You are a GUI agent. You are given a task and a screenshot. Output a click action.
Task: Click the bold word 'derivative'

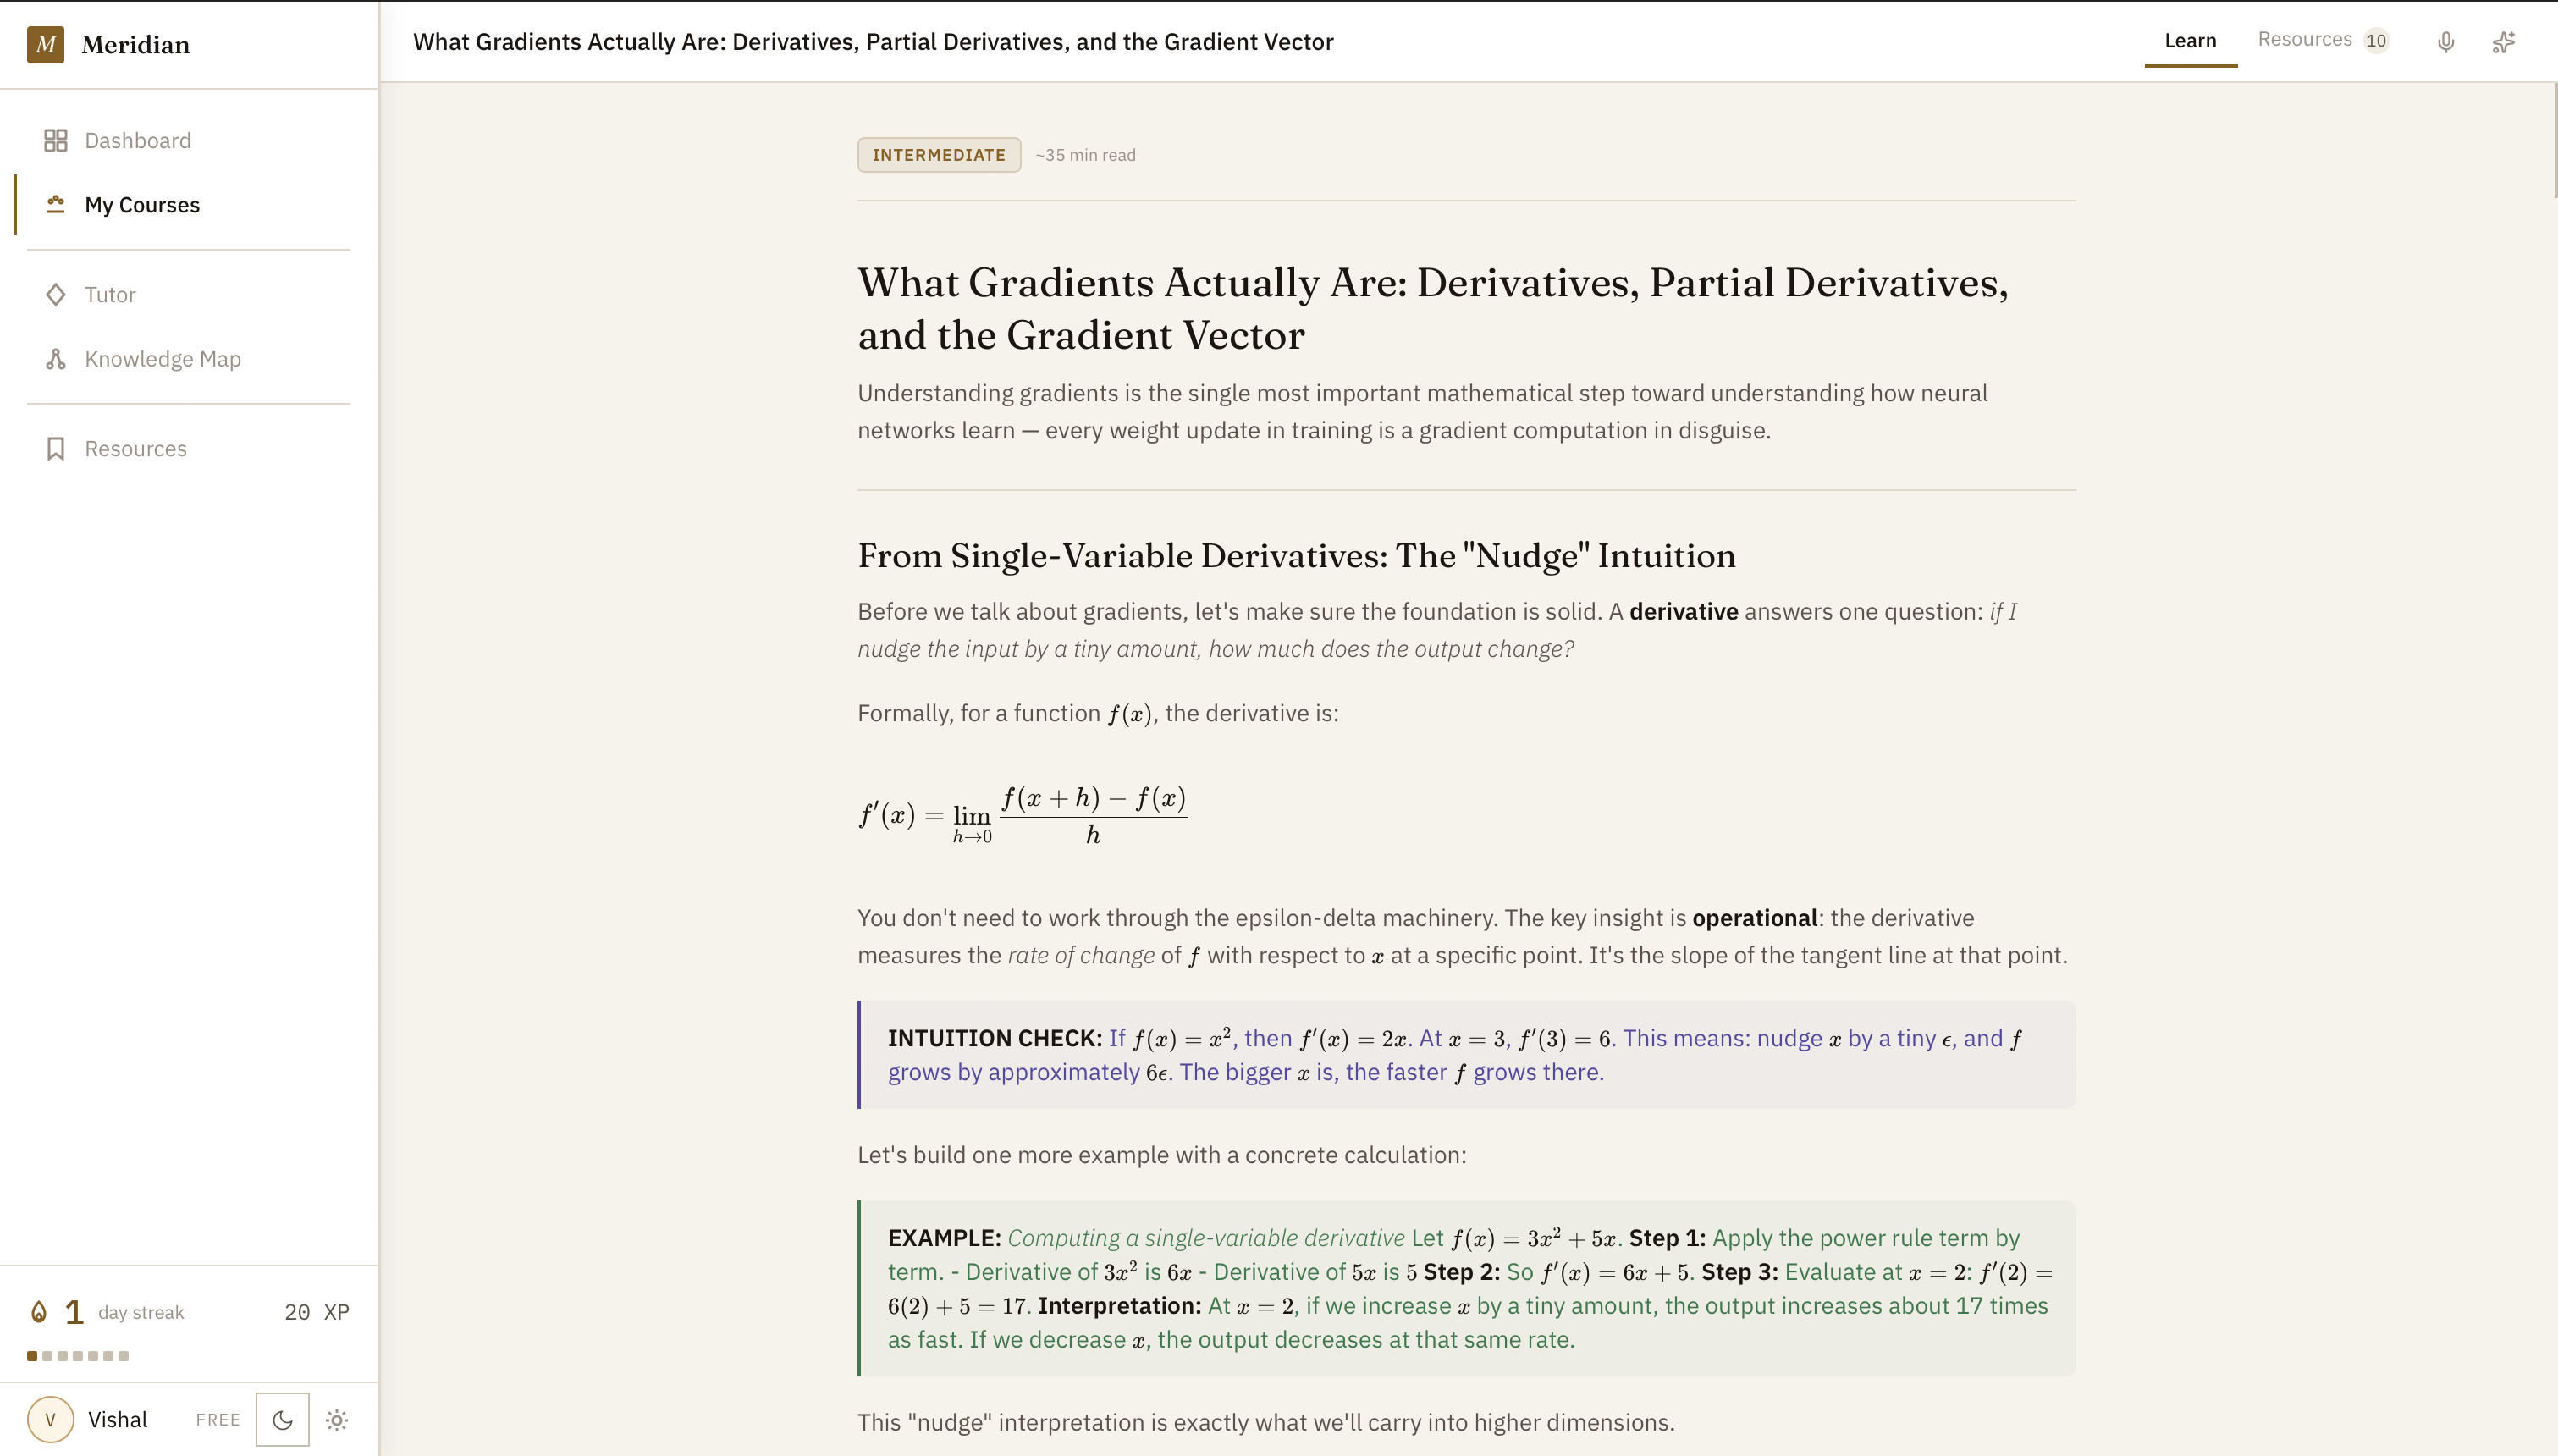[x=1684, y=612]
